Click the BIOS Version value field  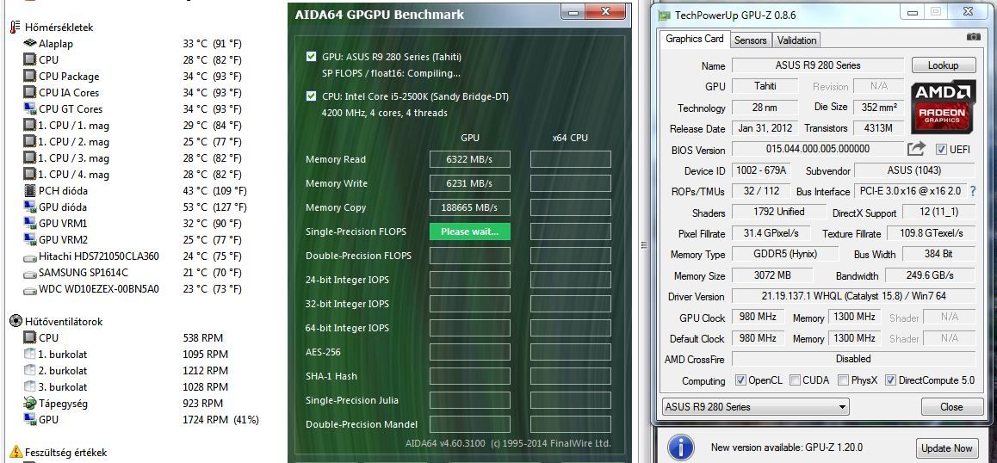tap(817, 149)
